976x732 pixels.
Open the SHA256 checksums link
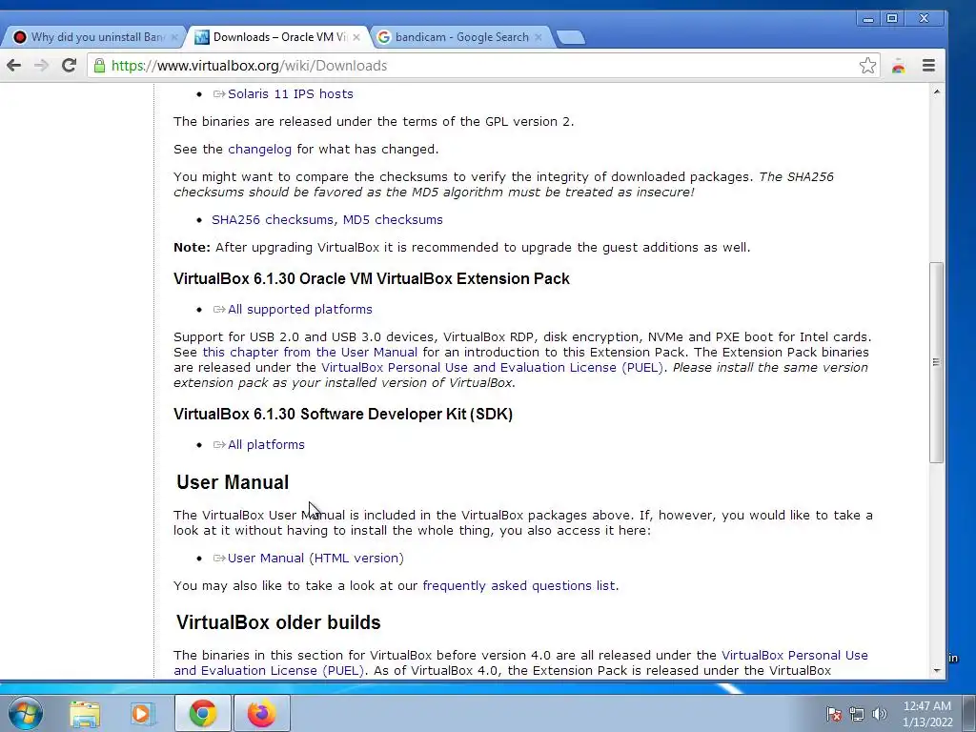[273, 220]
